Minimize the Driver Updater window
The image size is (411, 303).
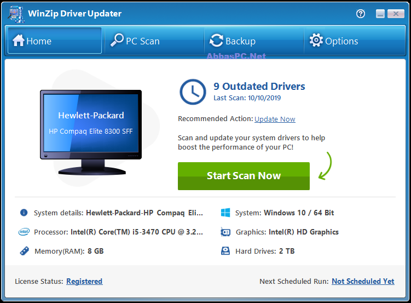tap(380, 14)
